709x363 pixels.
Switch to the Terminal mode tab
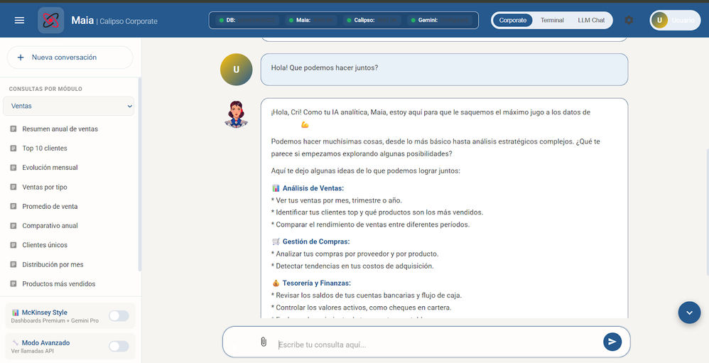[552, 21]
